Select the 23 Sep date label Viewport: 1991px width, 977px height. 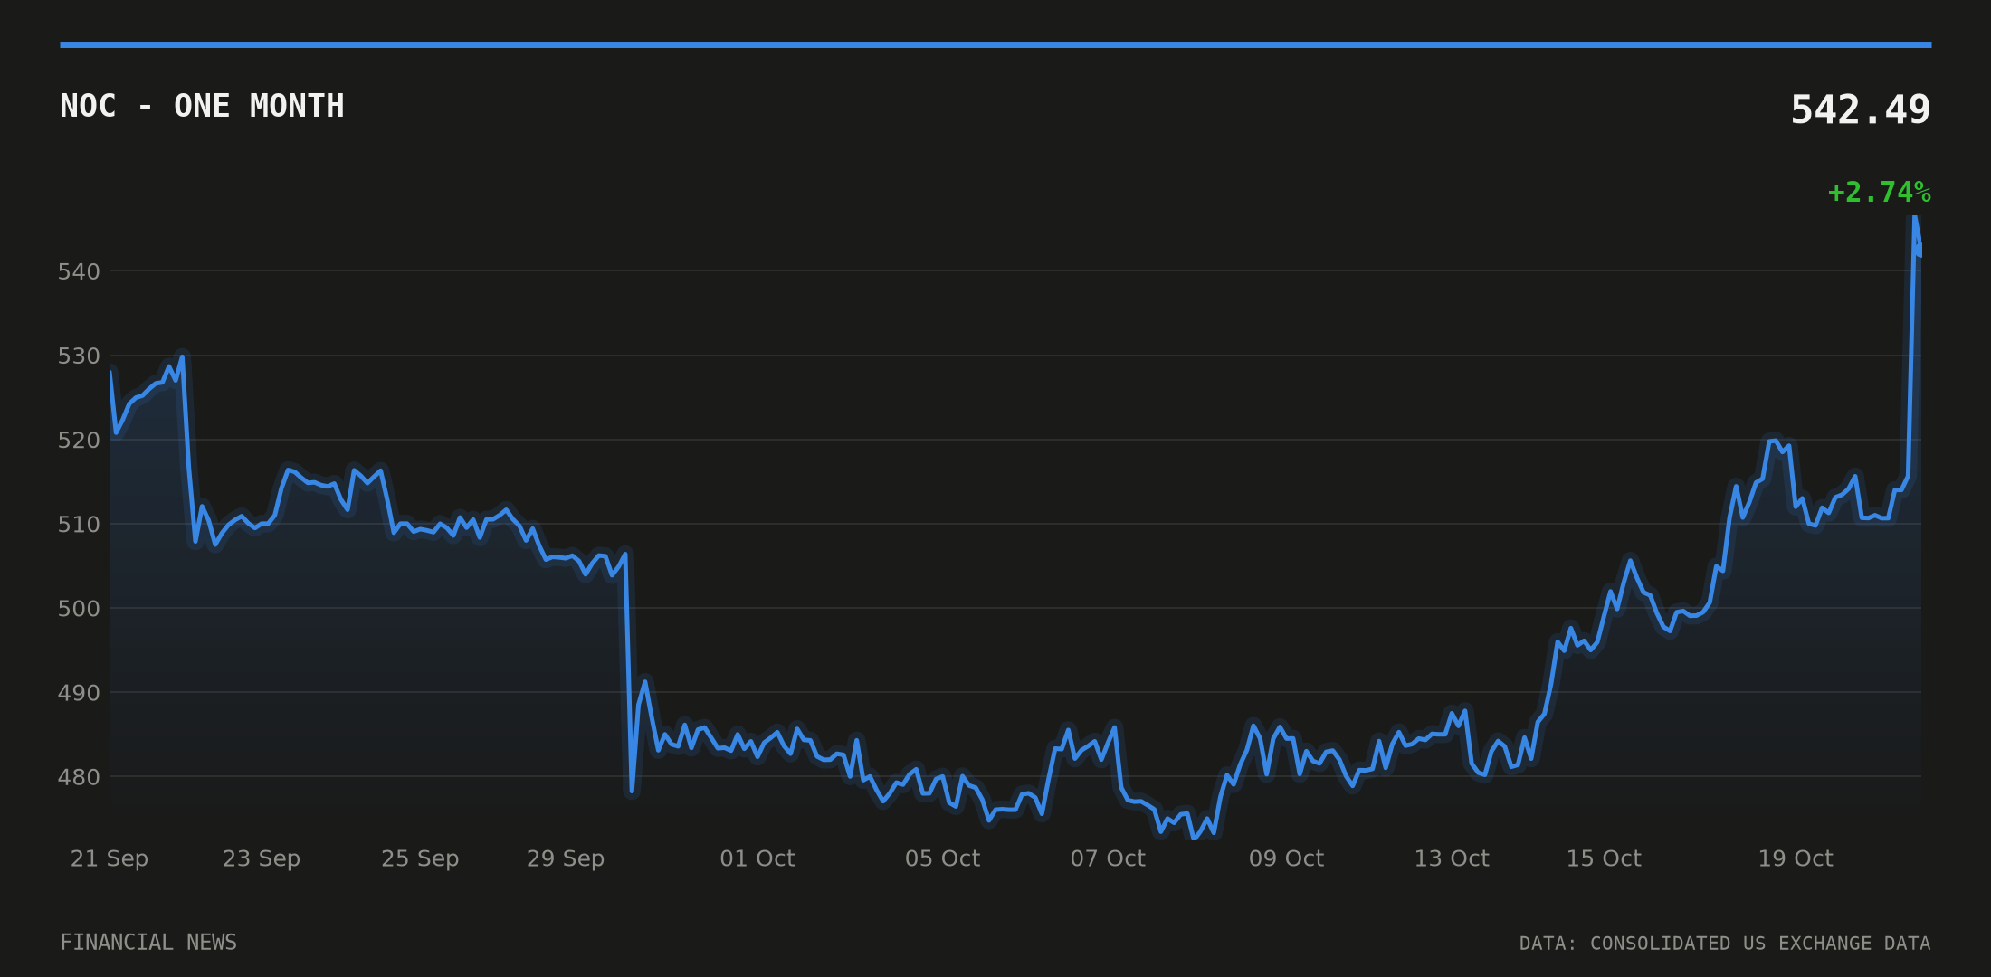point(262,858)
